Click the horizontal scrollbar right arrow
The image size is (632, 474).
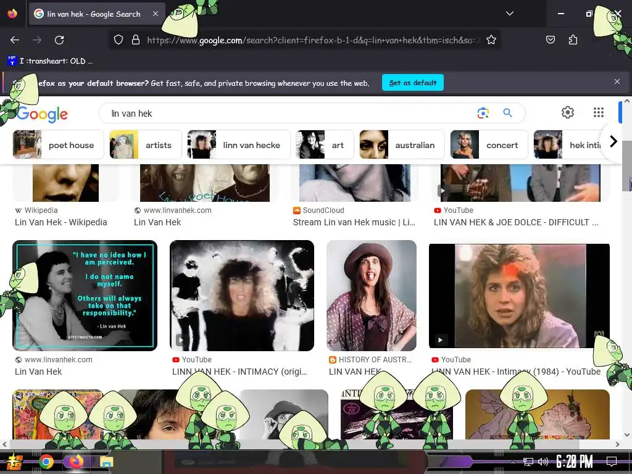click(x=617, y=444)
